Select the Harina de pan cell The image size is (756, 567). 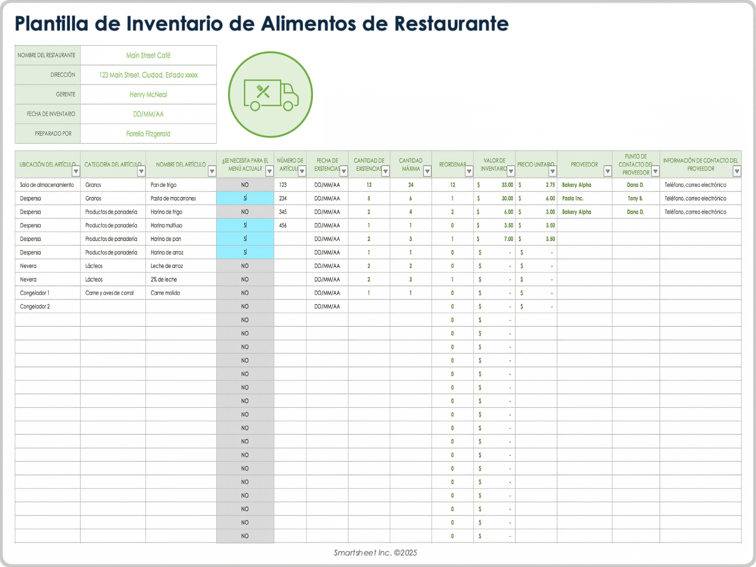tap(181, 239)
